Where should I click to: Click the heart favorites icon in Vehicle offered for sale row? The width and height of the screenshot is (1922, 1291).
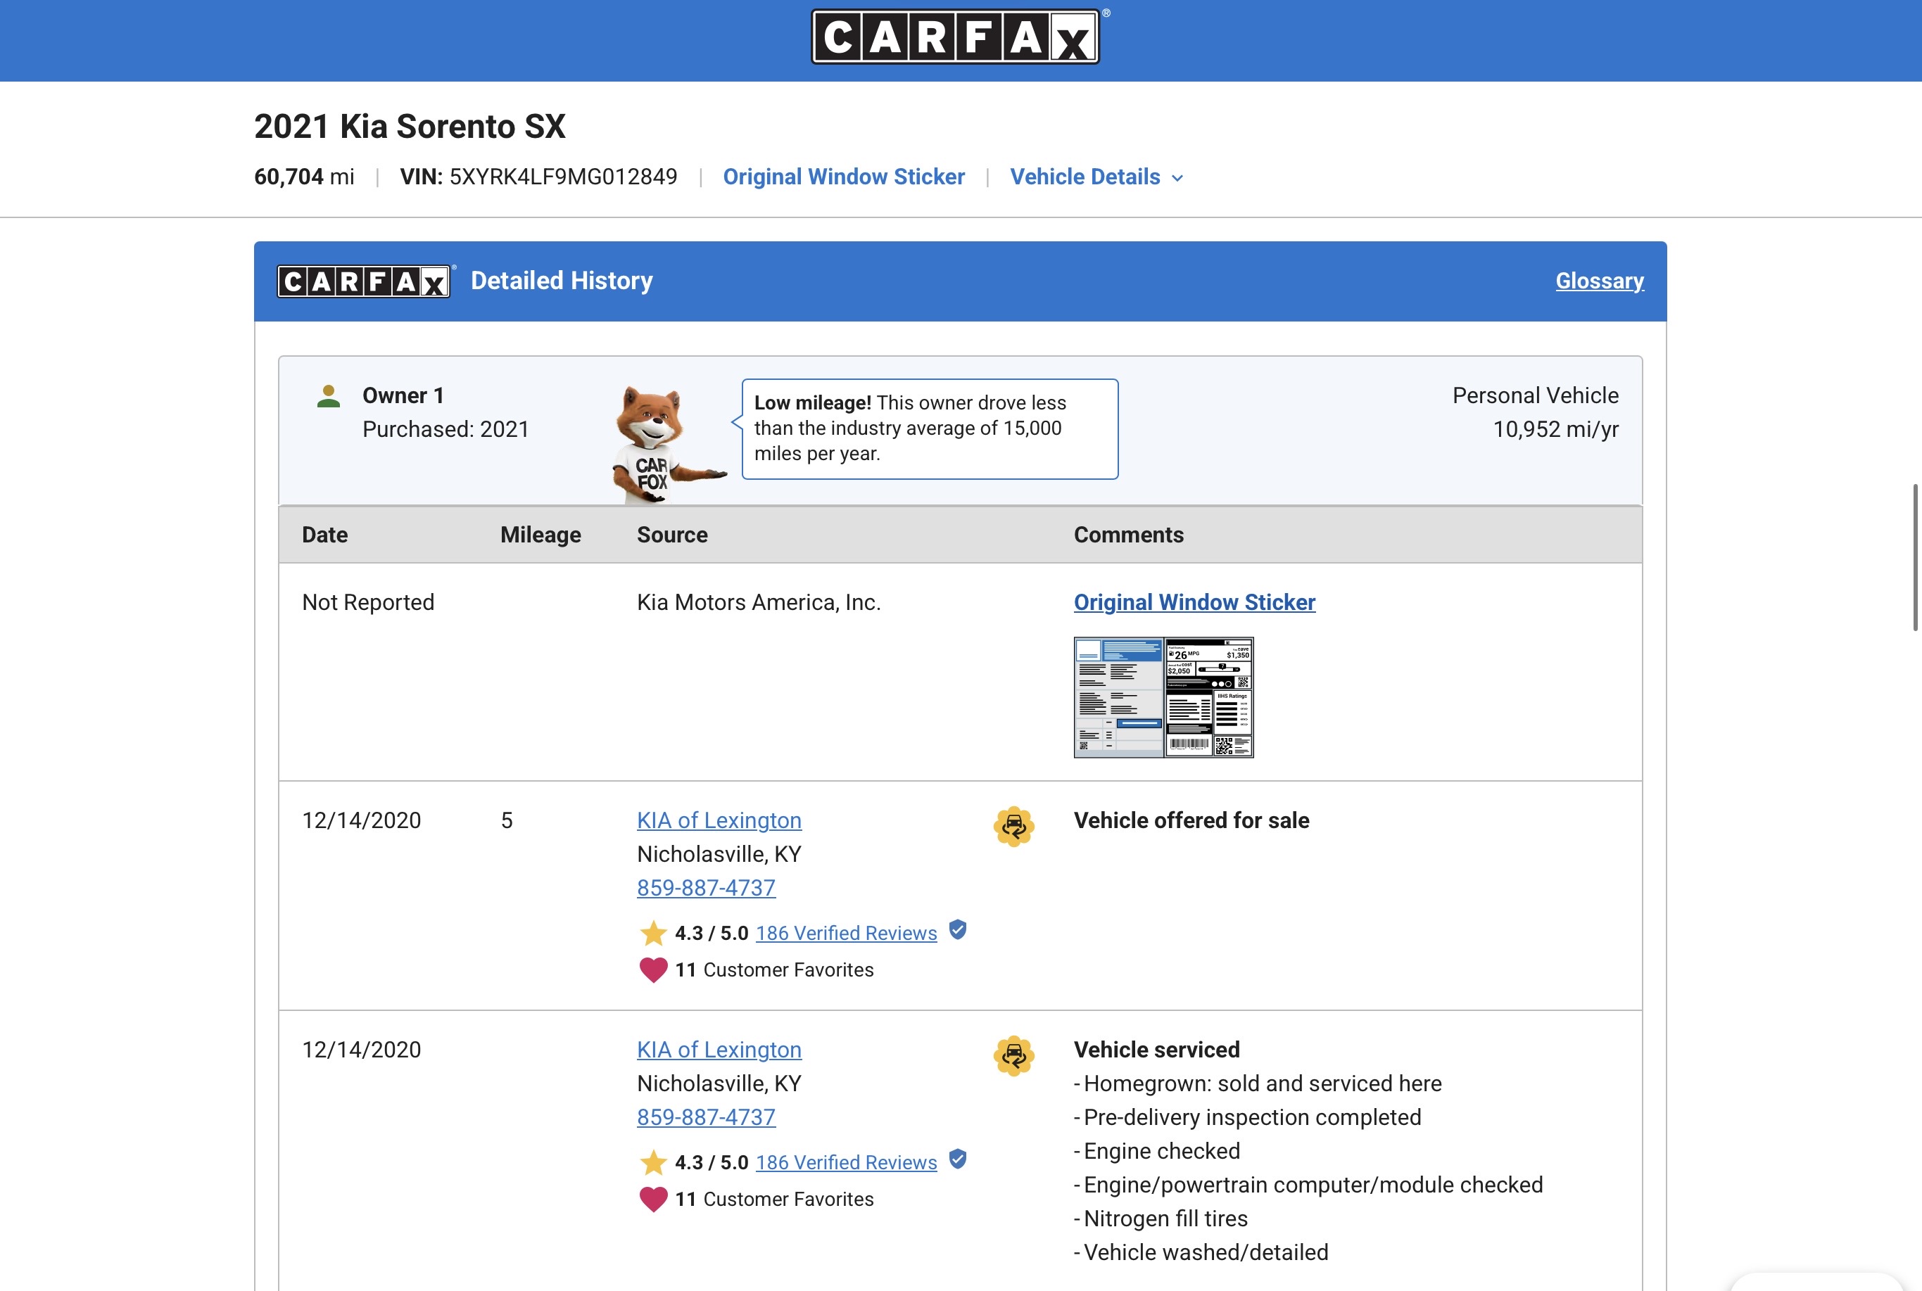pyautogui.click(x=653, y=970)
